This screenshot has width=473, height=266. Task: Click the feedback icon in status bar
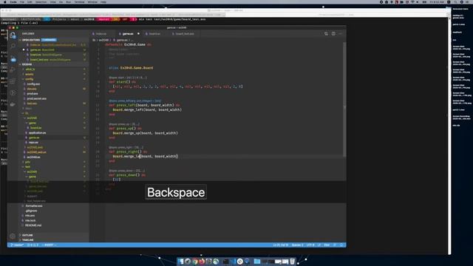click(335, 245)
